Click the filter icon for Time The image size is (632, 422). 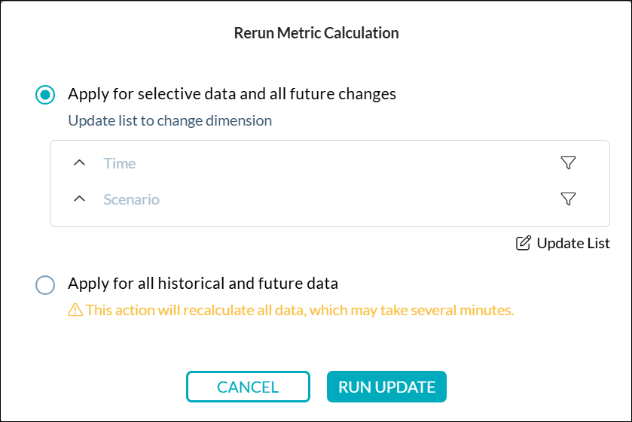[x=568, y=163]
